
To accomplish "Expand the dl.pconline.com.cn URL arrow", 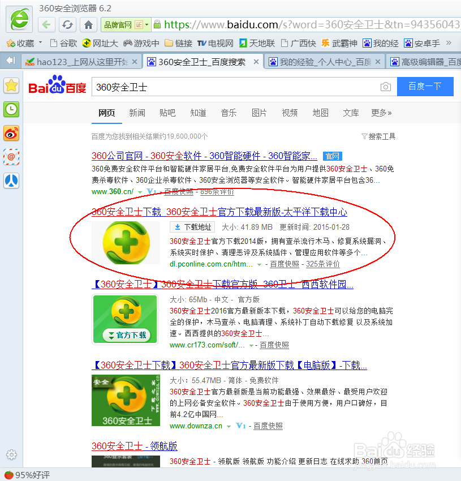I will click(x=259, y=264).
